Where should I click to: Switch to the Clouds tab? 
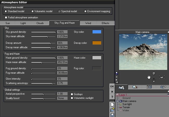coord(40,23)
